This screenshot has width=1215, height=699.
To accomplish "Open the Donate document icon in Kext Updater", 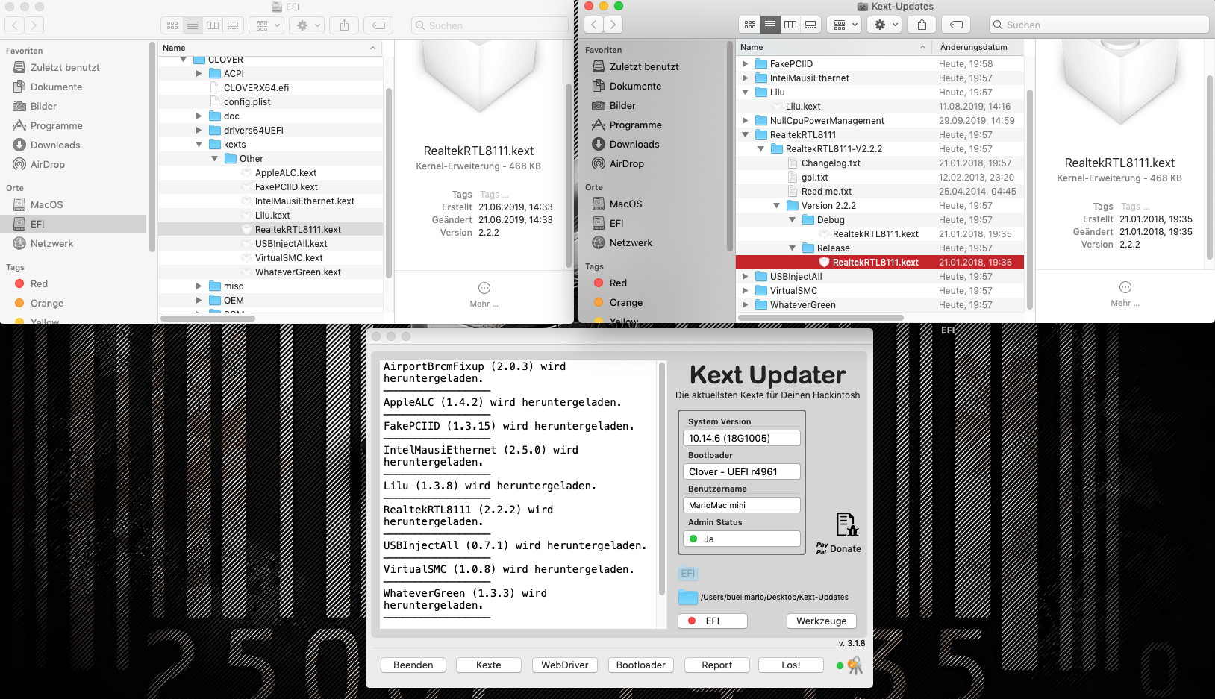I will (846, 524).
